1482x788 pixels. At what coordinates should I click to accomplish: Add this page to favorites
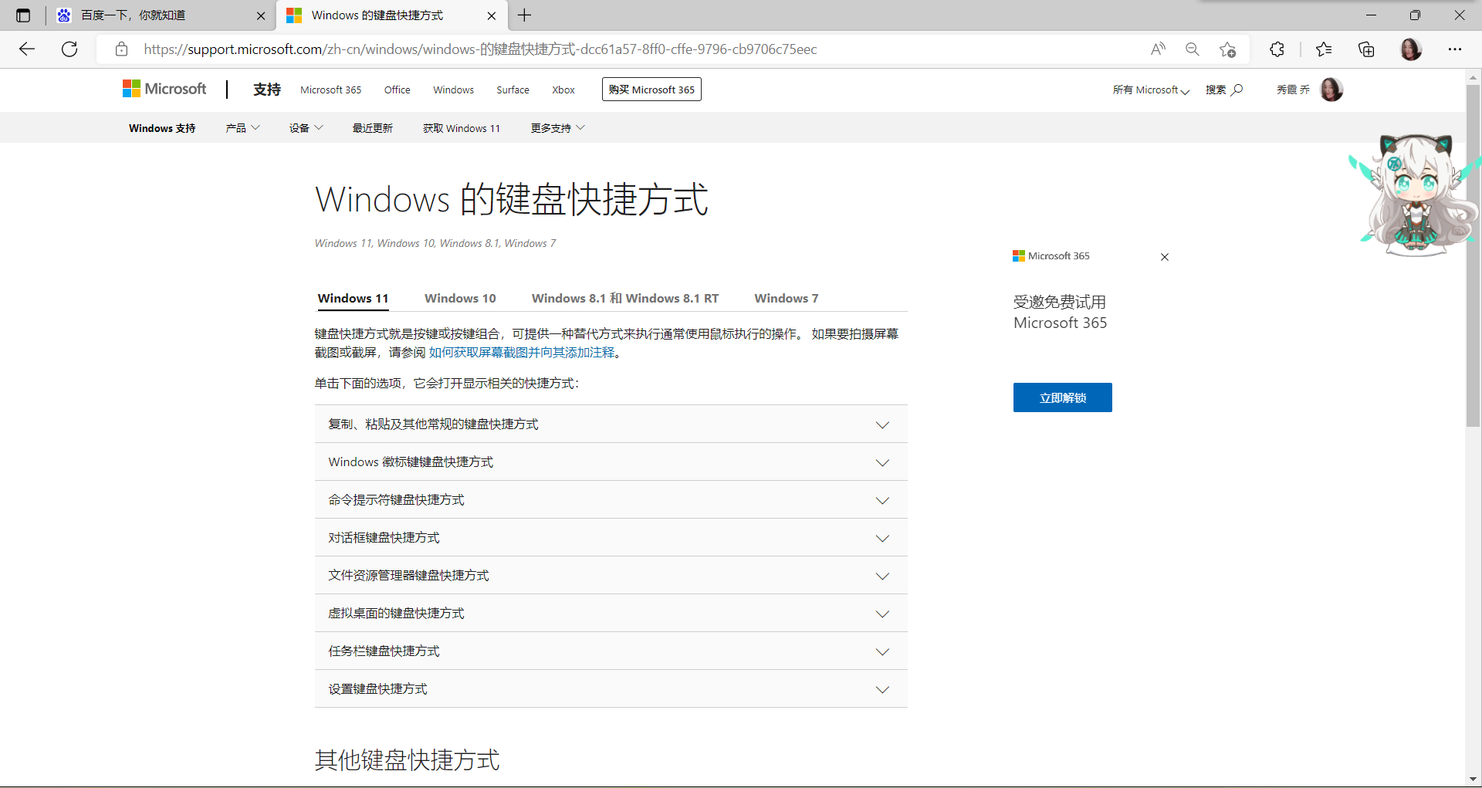1227,49
